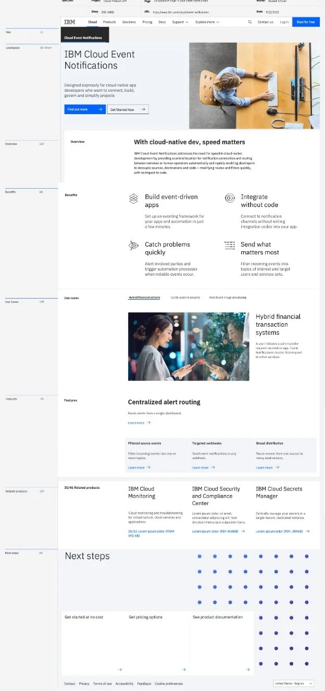Screen dimensions: 325x691
Task: Click the Find out more button
Action: (x=85, y=109)
